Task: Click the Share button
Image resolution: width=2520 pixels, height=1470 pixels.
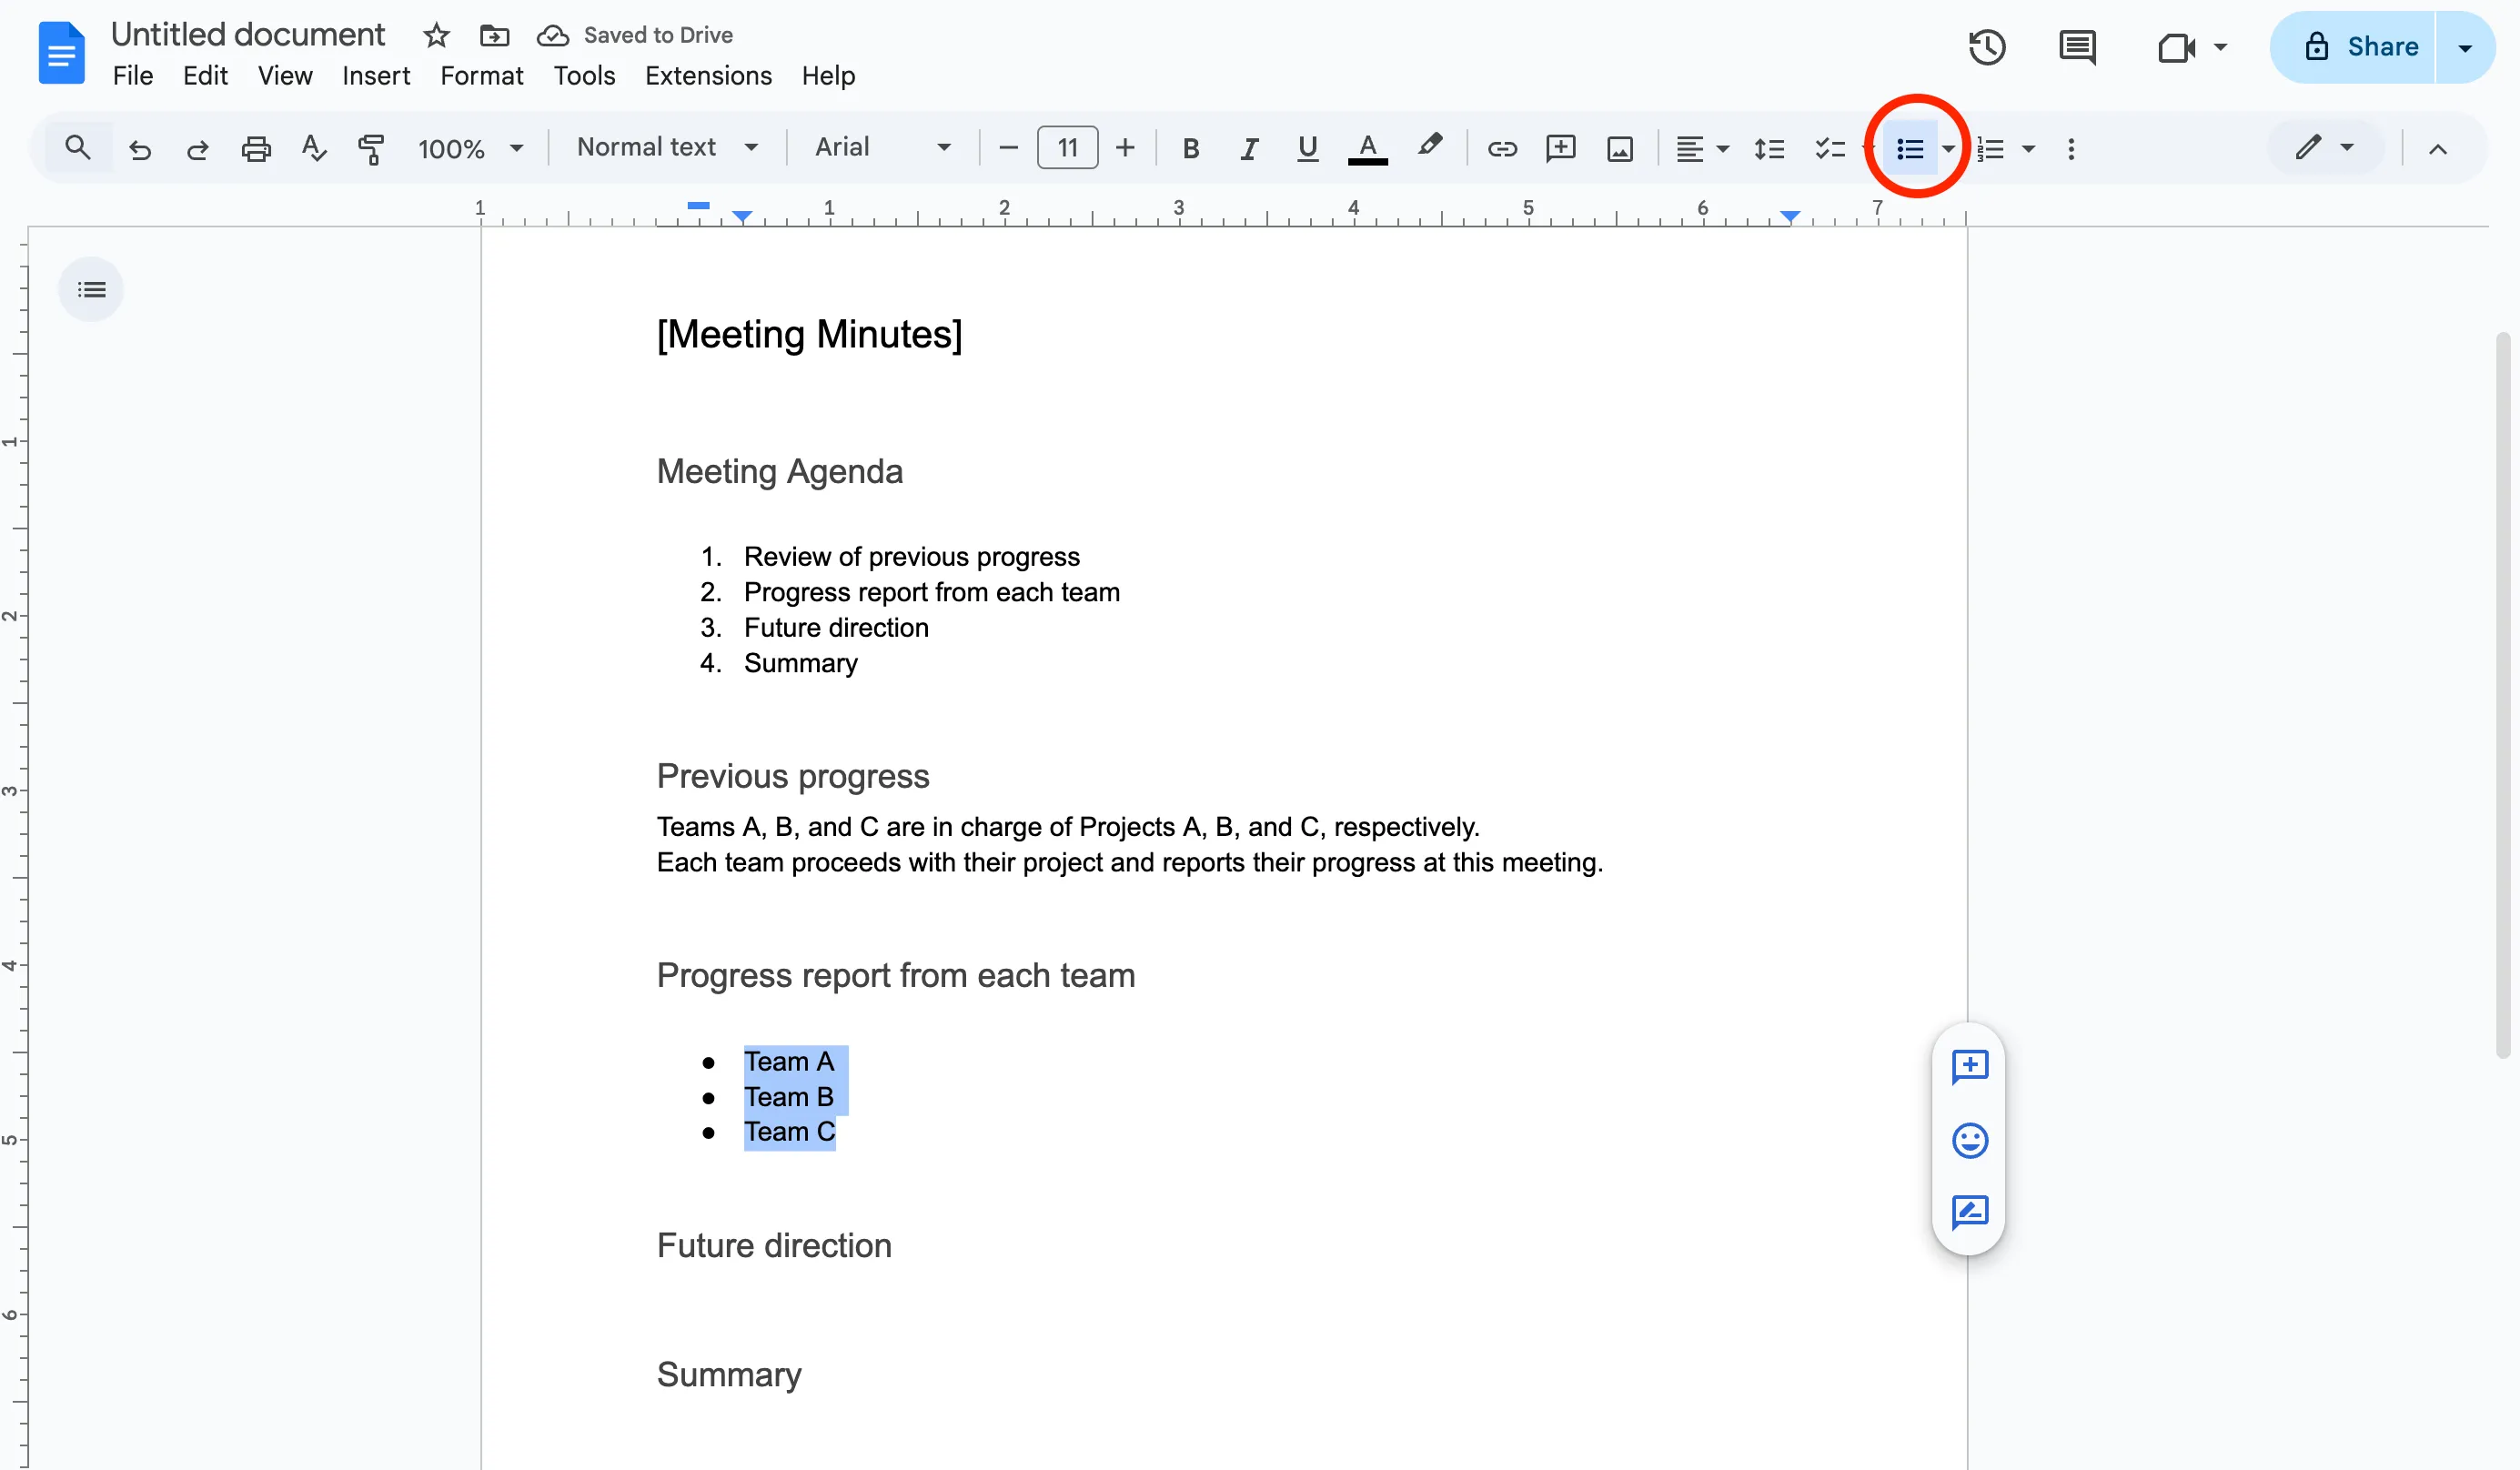Action: pos(2362,47)
